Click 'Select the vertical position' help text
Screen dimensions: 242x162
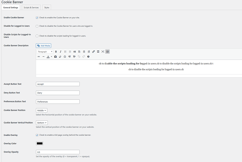[x=65, y=127]
